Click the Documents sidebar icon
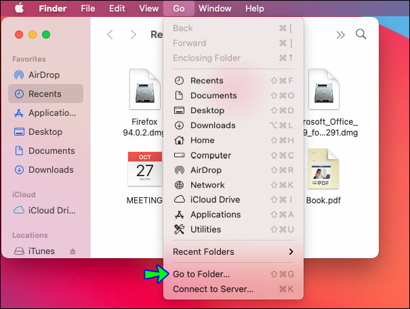The image size is (410, 309). [19, 151]
